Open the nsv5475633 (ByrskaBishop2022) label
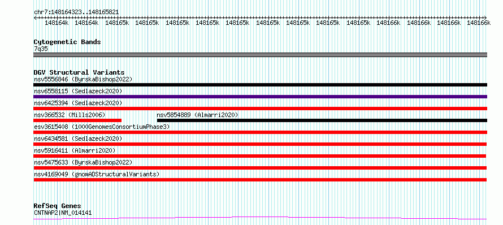This screenshot has height=225, width=503. click(83, 162)
